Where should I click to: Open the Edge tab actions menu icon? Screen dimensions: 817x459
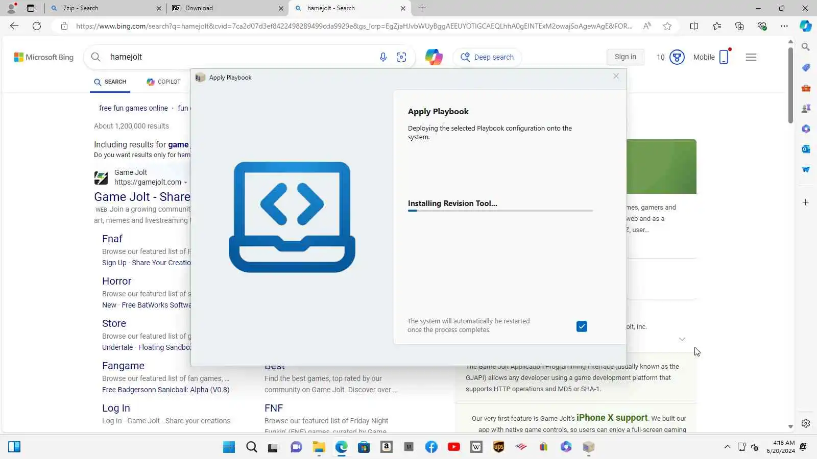[31, 8]
